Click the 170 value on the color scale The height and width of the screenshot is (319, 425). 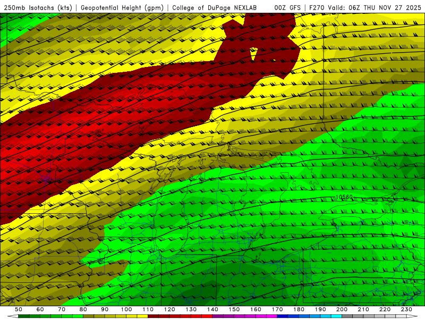click(x=277, y=309)
